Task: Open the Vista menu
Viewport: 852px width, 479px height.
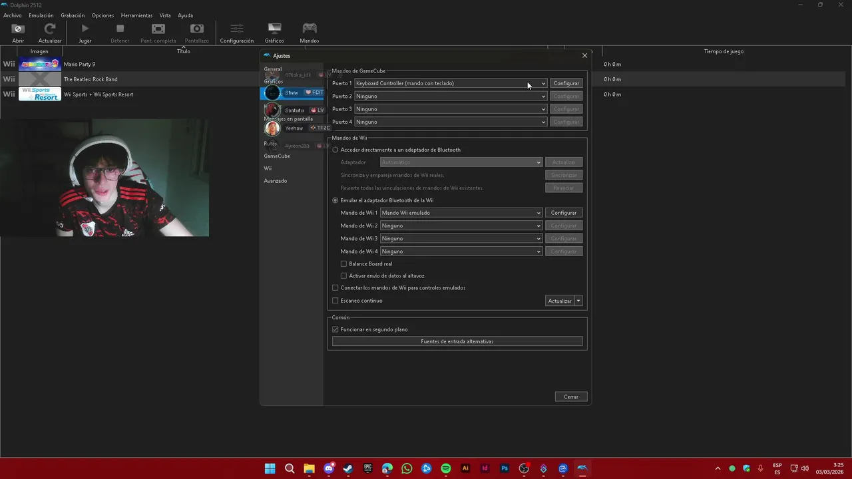Action: (165, 15)
